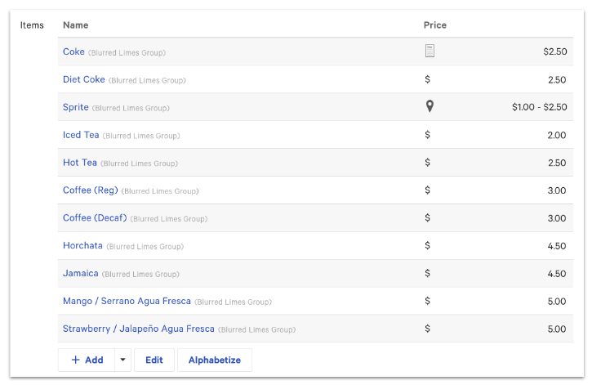Click the Edit button
Image resolution: width=592 pixels, height=385 pixels.
pos(154,360)
